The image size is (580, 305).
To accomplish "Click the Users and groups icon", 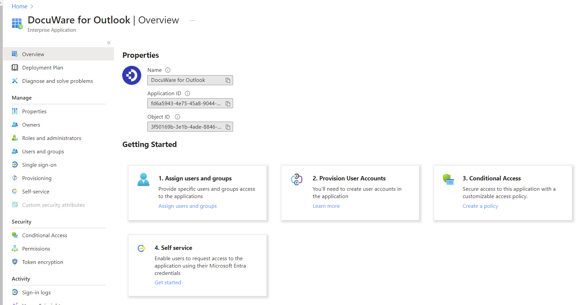I will pyautogui.click(x=15, y=151).
